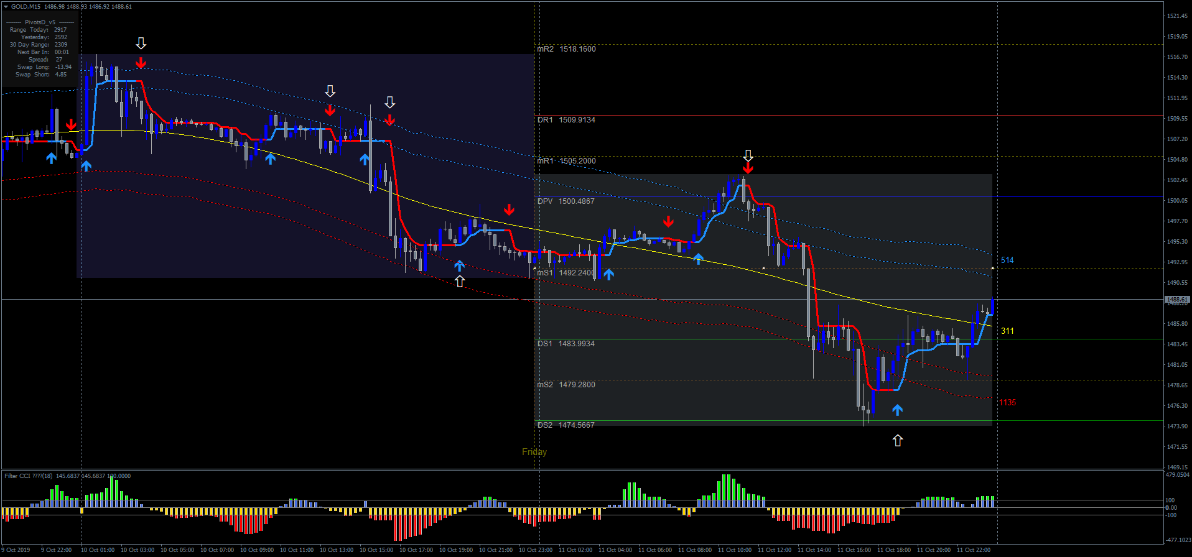Click the white outlined up arrow left of mS1 label

[x=459, y=282]
